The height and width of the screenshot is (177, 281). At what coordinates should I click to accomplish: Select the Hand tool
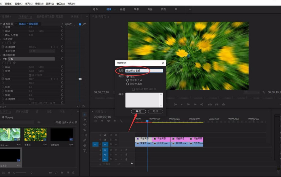(x=85, y=145)
